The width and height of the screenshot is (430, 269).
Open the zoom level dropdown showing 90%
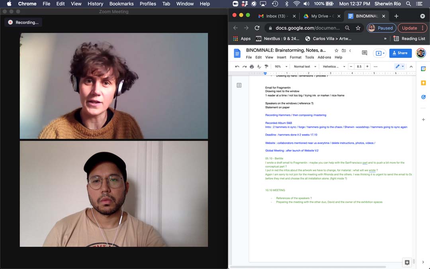click(281, 67)
